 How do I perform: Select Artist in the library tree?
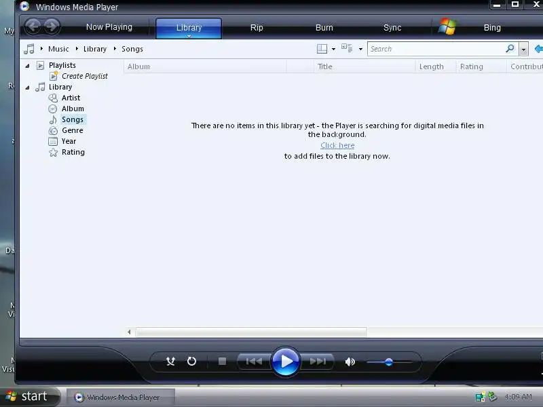[71, 98]
